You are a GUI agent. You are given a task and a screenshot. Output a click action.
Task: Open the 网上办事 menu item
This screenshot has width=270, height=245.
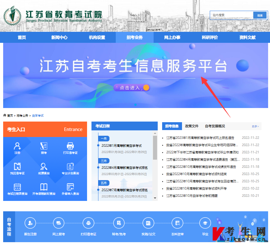[172, 37]
